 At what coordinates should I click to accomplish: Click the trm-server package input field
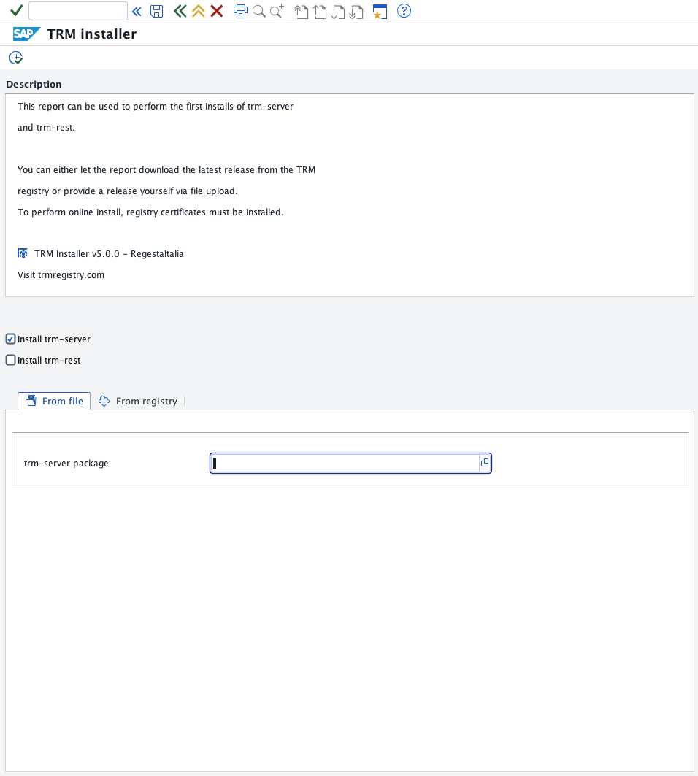coord(344,464)
